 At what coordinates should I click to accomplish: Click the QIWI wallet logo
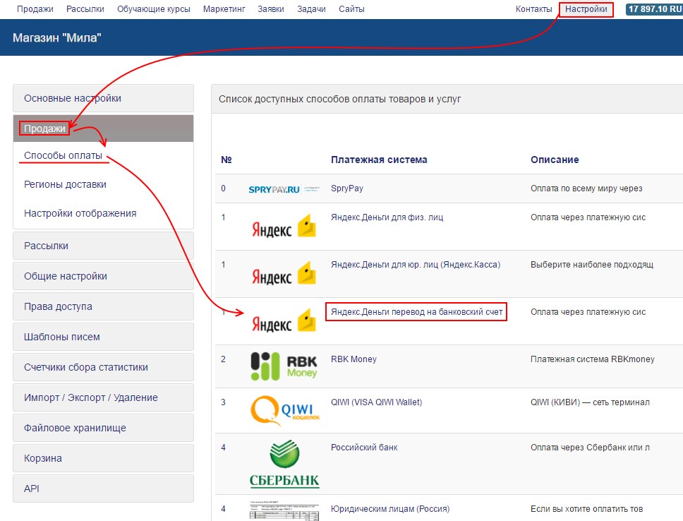pyautogui.click(x=284, y=410)
